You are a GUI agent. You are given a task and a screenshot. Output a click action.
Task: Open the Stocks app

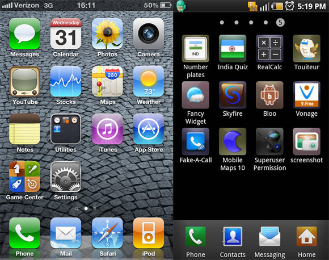66,82
